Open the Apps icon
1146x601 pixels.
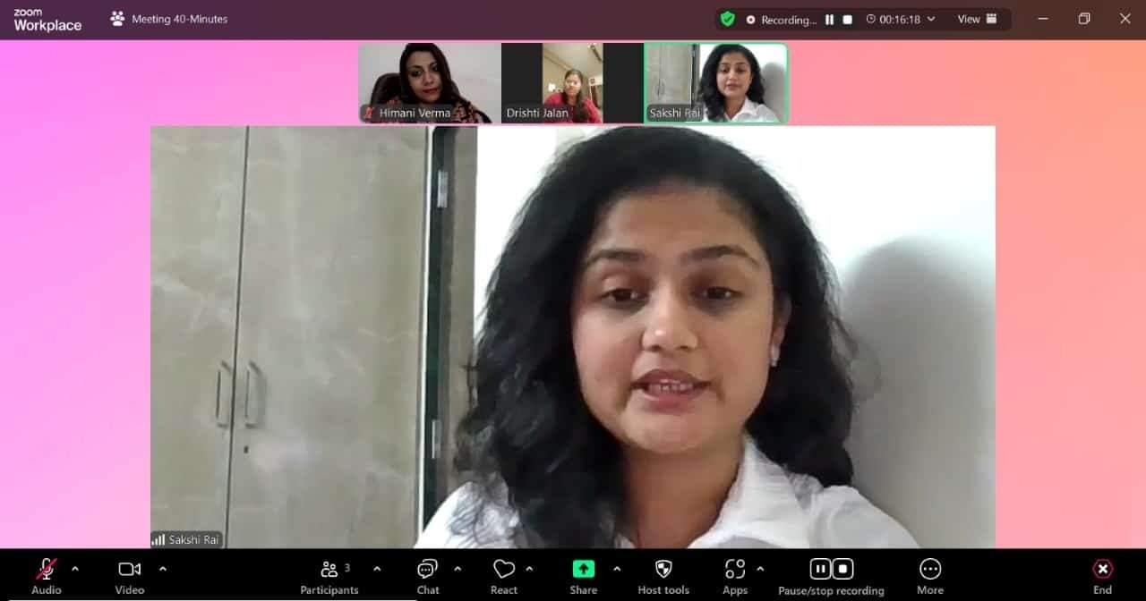735,570
